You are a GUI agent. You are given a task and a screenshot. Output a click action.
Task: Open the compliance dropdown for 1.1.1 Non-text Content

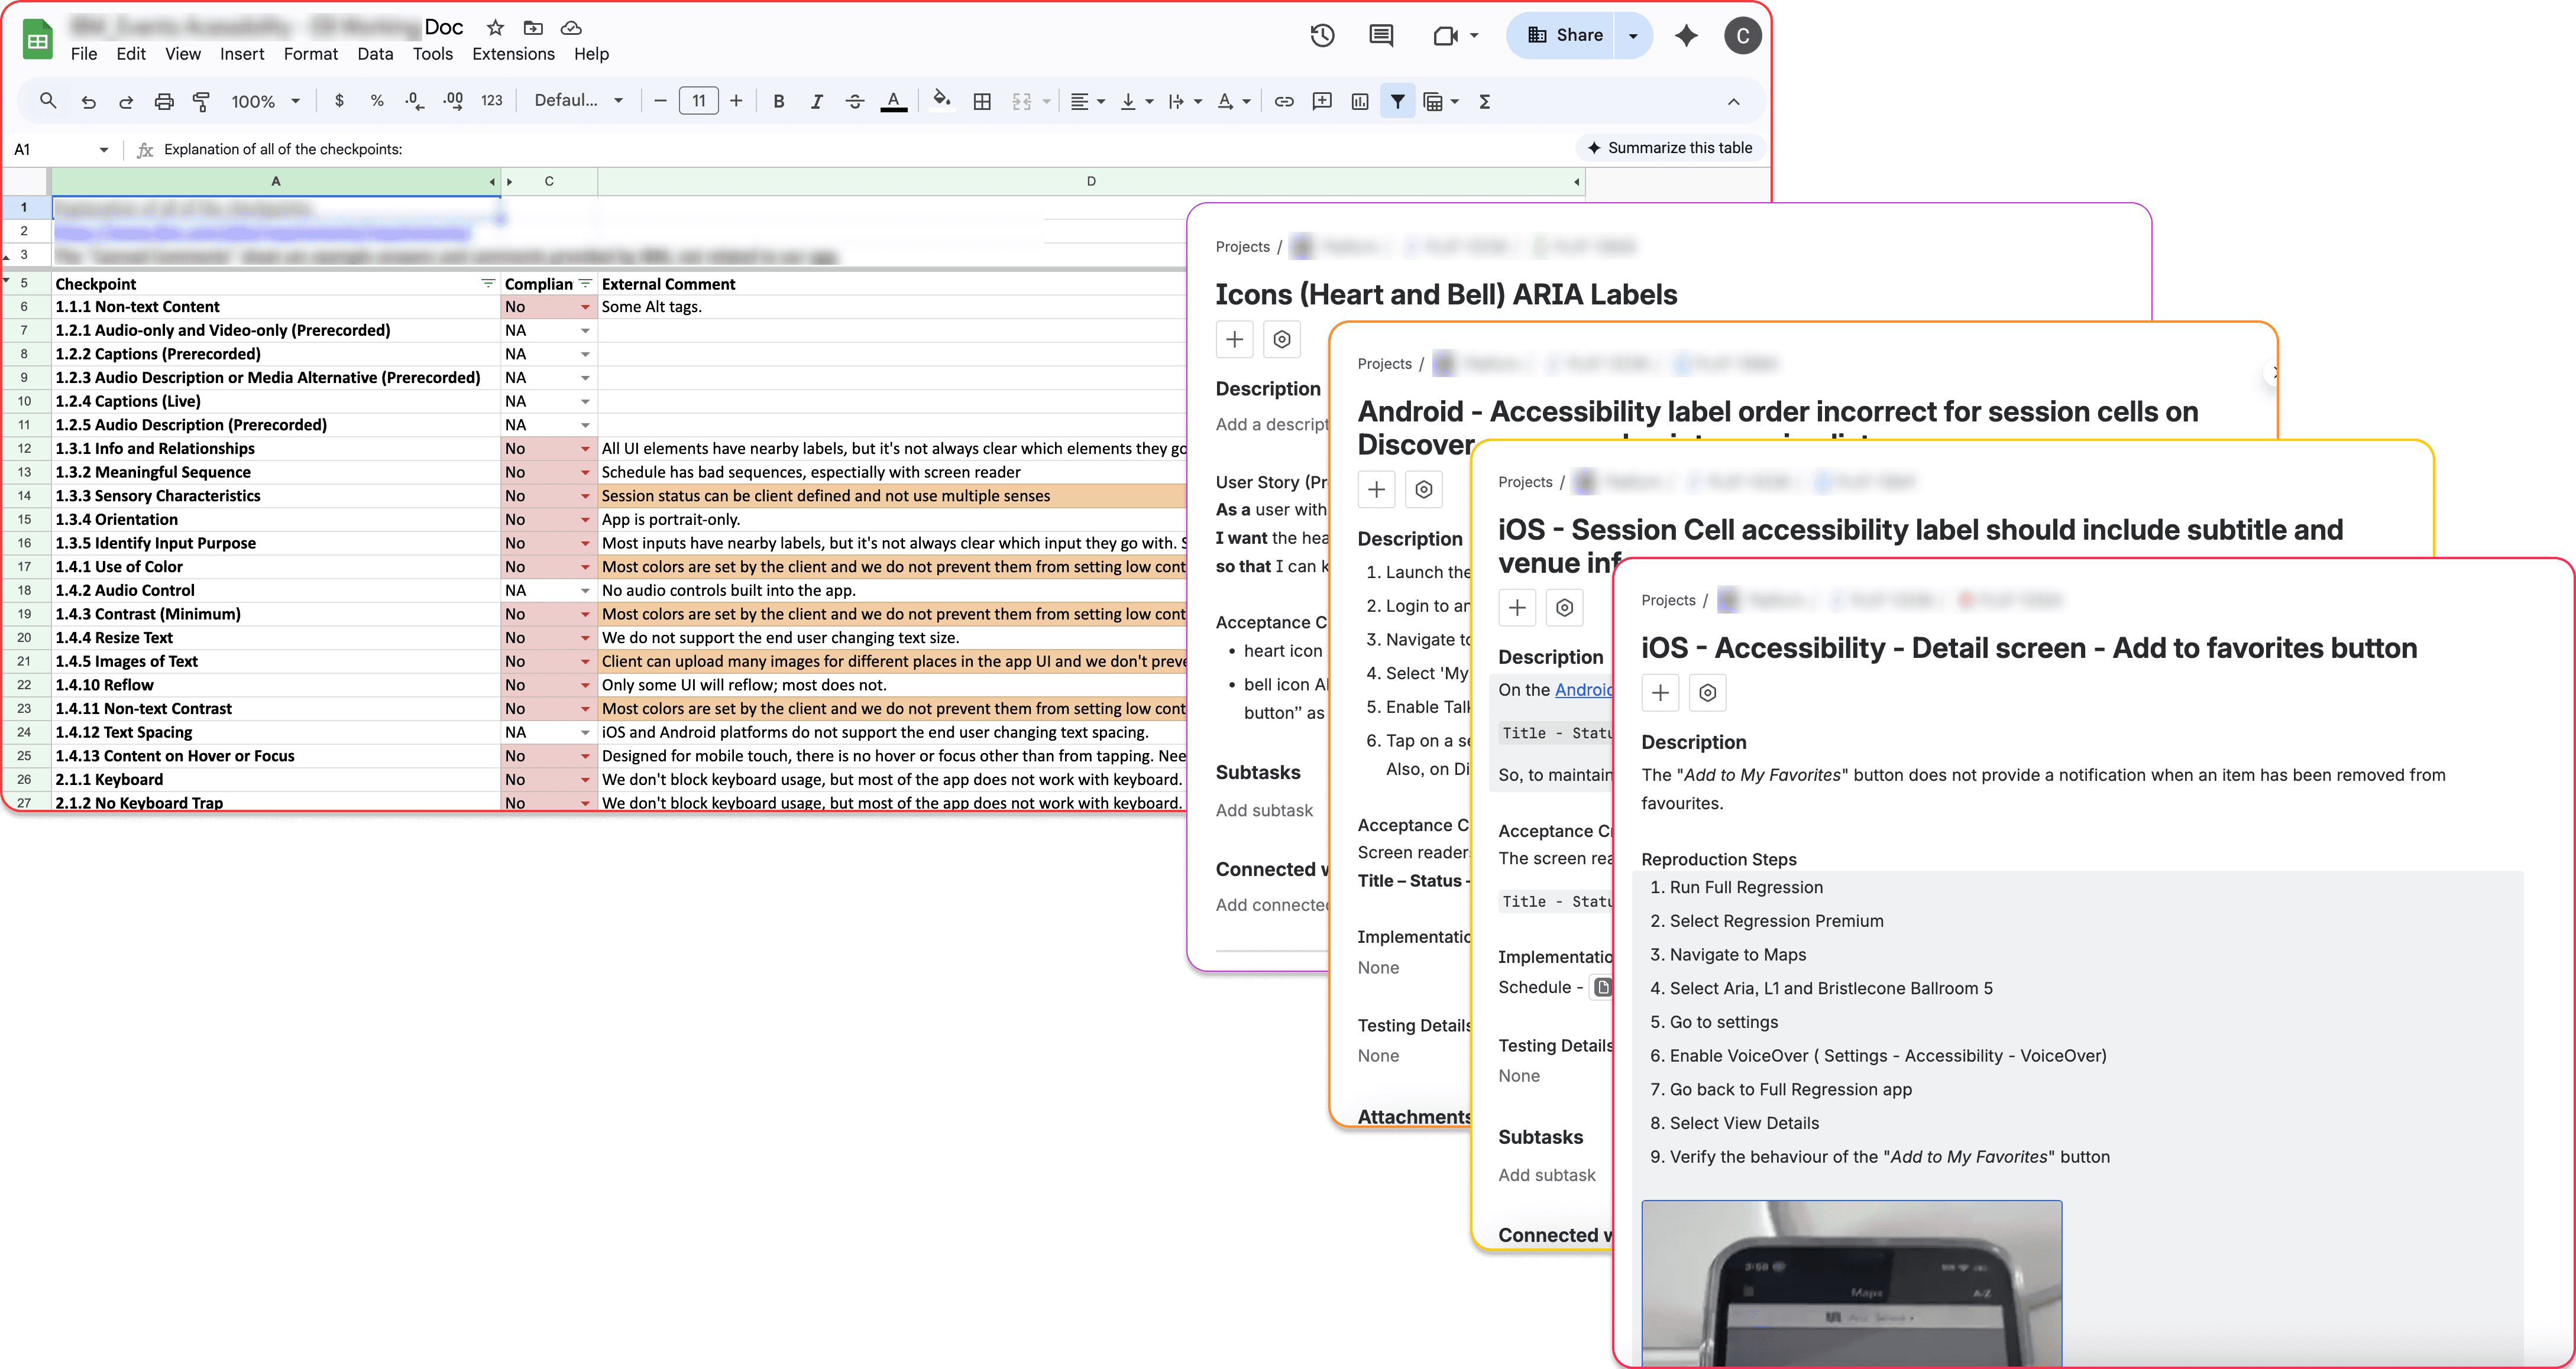586,307
